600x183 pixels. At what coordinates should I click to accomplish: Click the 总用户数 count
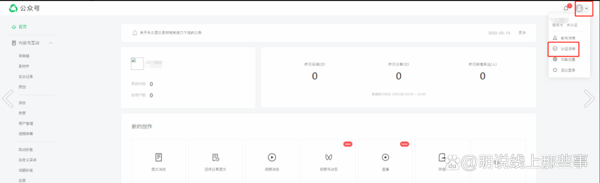click(x=151, y=95)
